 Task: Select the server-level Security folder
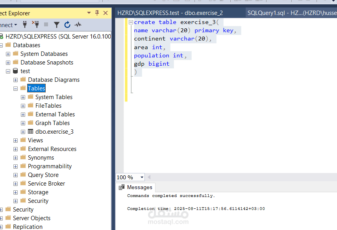pyautogui.click(x=23, y=210)
